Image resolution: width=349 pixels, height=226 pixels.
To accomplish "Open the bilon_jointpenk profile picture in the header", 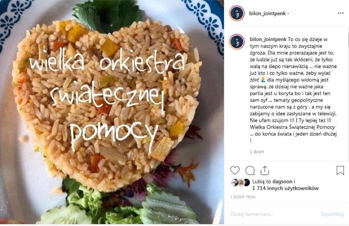I will click(237, 14).
